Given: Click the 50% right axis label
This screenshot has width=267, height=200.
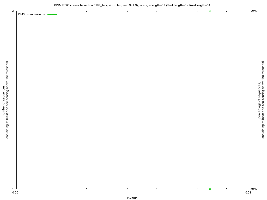Looking at the screenshot, I should [253, 189].
